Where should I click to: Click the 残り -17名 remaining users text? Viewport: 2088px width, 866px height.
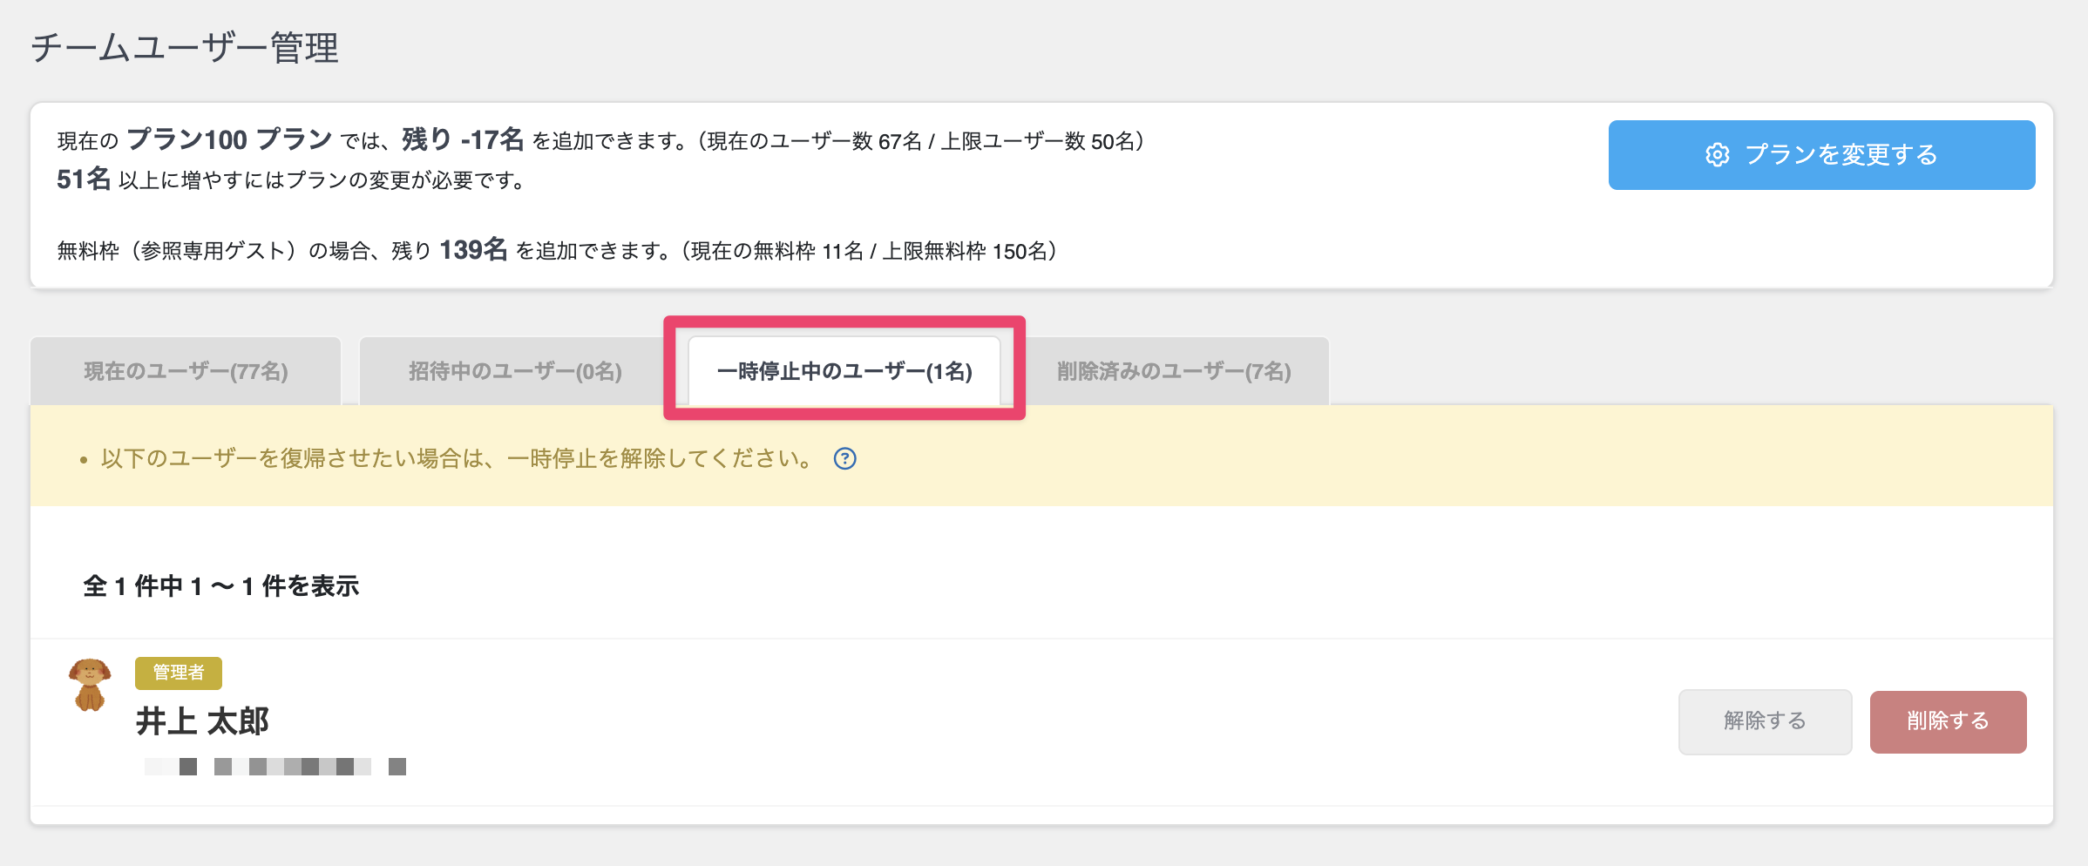(463, 139)
